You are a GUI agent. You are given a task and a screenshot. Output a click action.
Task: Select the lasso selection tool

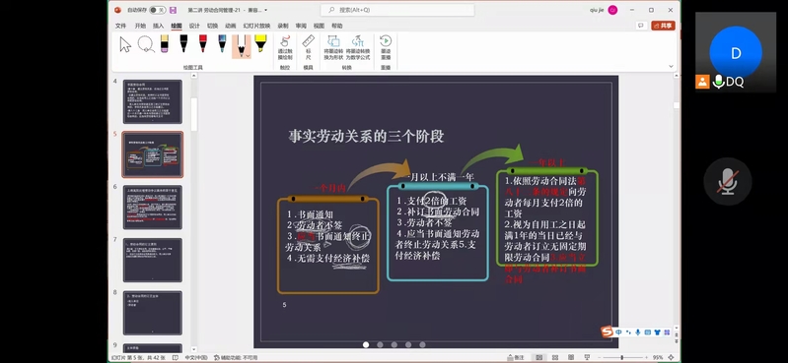click(x=146, y=44)
